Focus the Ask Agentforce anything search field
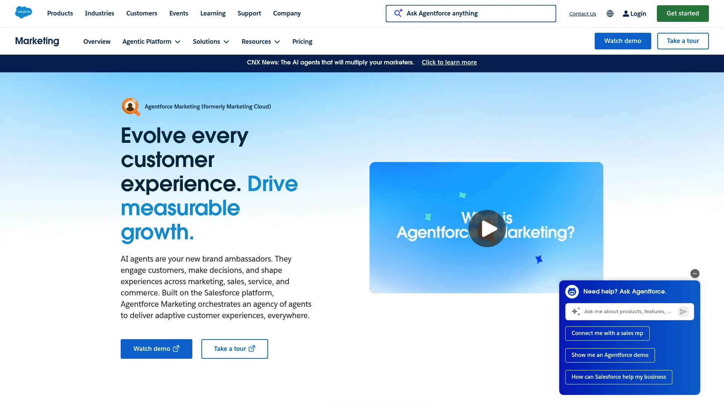 pyautogui.click(x=471, y=14)
